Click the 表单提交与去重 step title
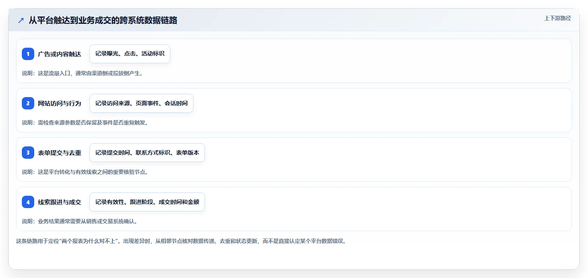588x278 pixels. (x=59, y=153)
